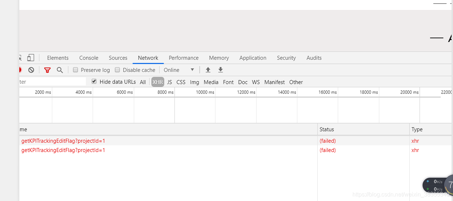This screenshot has width=453, height=201.
Task: Open network search with magnifier icon
Action: click(60, 70)
